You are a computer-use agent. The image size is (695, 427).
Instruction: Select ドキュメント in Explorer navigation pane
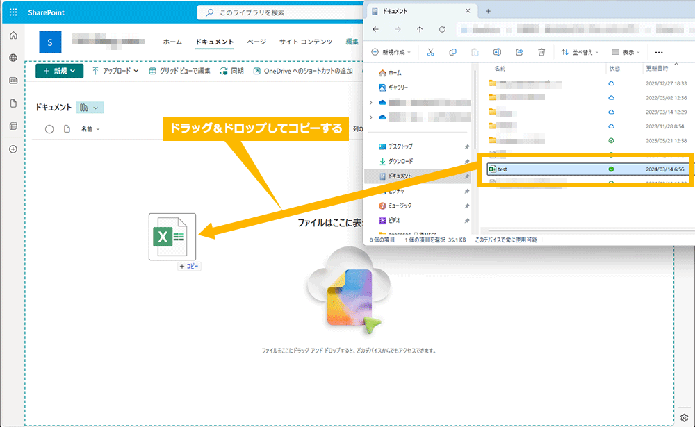pyautogui.click(x=416, y=176)
